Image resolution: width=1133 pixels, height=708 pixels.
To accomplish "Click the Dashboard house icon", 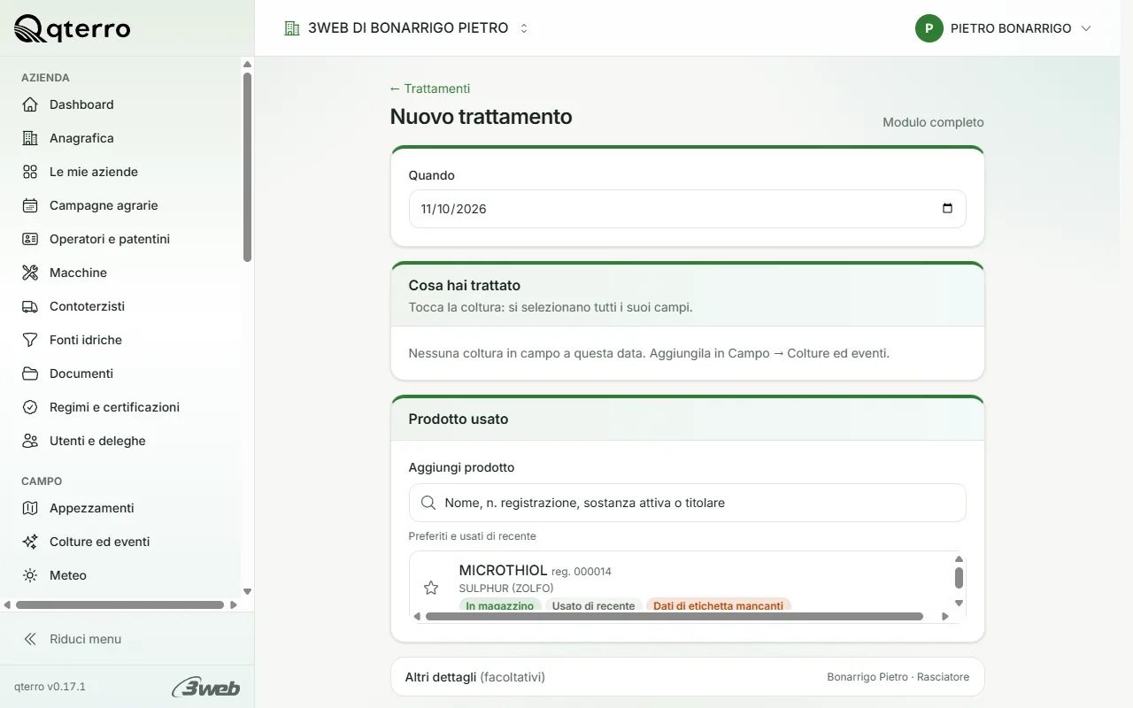I will click(30, 104).
